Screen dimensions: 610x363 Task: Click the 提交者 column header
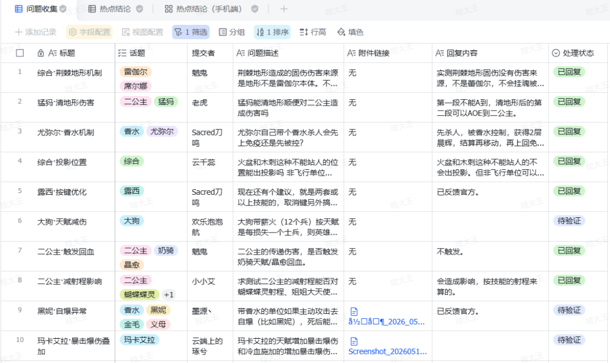210,53
